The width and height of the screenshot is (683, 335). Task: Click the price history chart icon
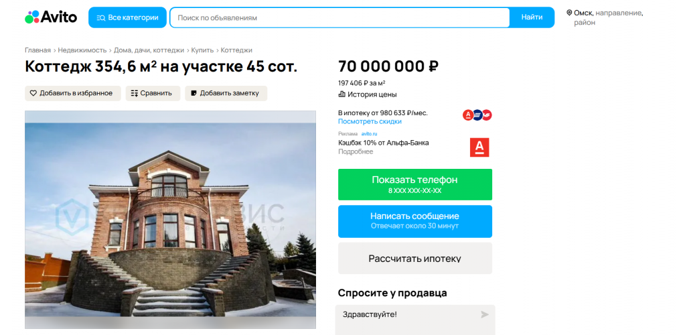341,94
